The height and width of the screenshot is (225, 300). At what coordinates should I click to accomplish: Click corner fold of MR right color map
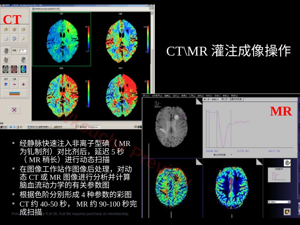(259, 162)
